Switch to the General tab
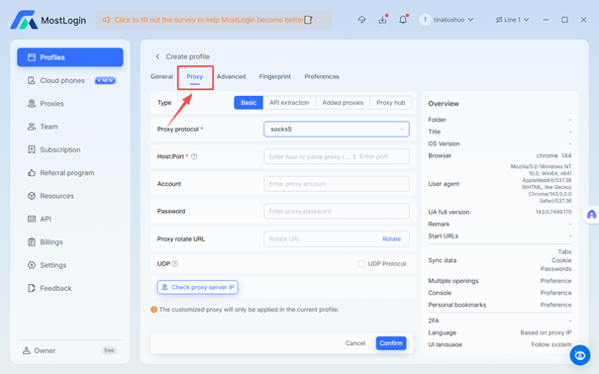This screenshot has width=599, height=374. click(x=161, y=76)
